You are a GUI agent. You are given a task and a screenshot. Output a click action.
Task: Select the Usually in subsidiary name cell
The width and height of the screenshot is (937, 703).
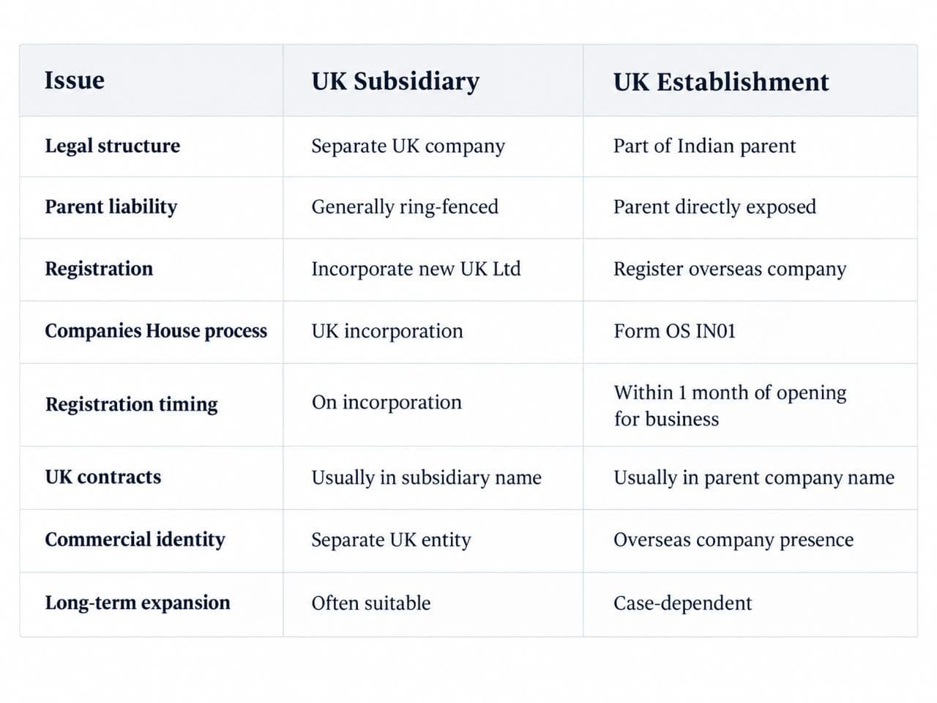click(x=427, y=477)
